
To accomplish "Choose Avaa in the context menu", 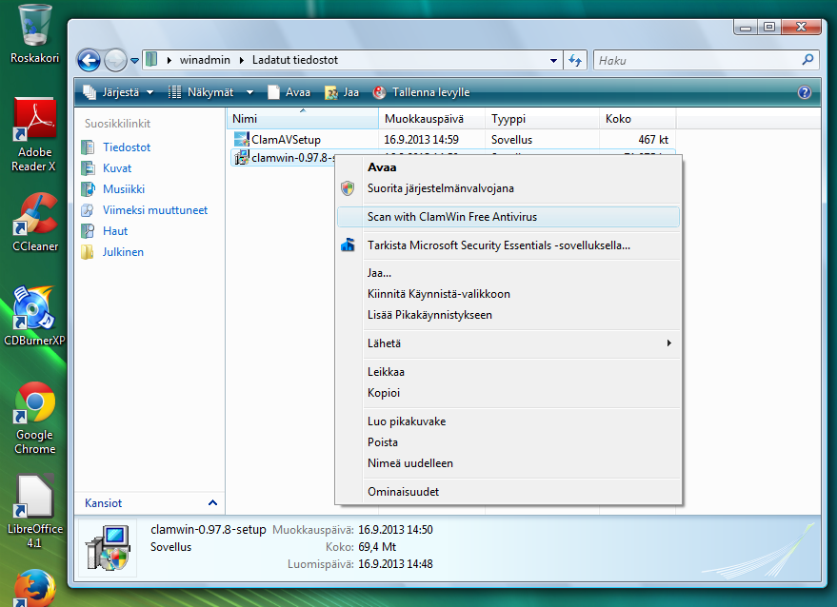I will point(508,167).
